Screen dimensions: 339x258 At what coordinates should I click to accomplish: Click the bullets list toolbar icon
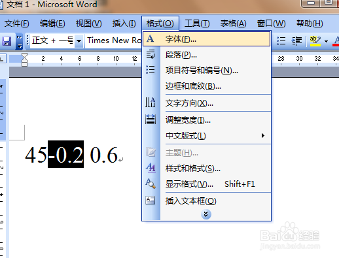[x=281, y=40]
